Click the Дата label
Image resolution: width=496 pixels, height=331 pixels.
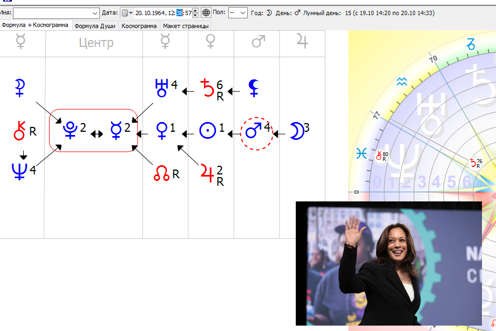coord(110,13)
